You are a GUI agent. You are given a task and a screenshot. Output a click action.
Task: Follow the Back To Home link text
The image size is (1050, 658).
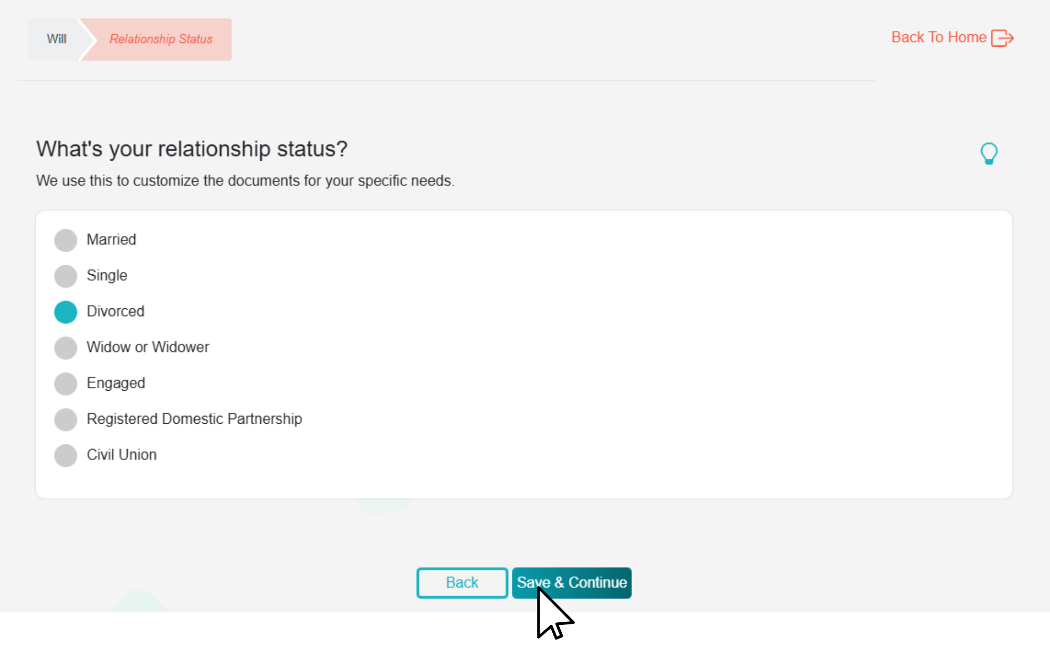[x=939, y=37]
